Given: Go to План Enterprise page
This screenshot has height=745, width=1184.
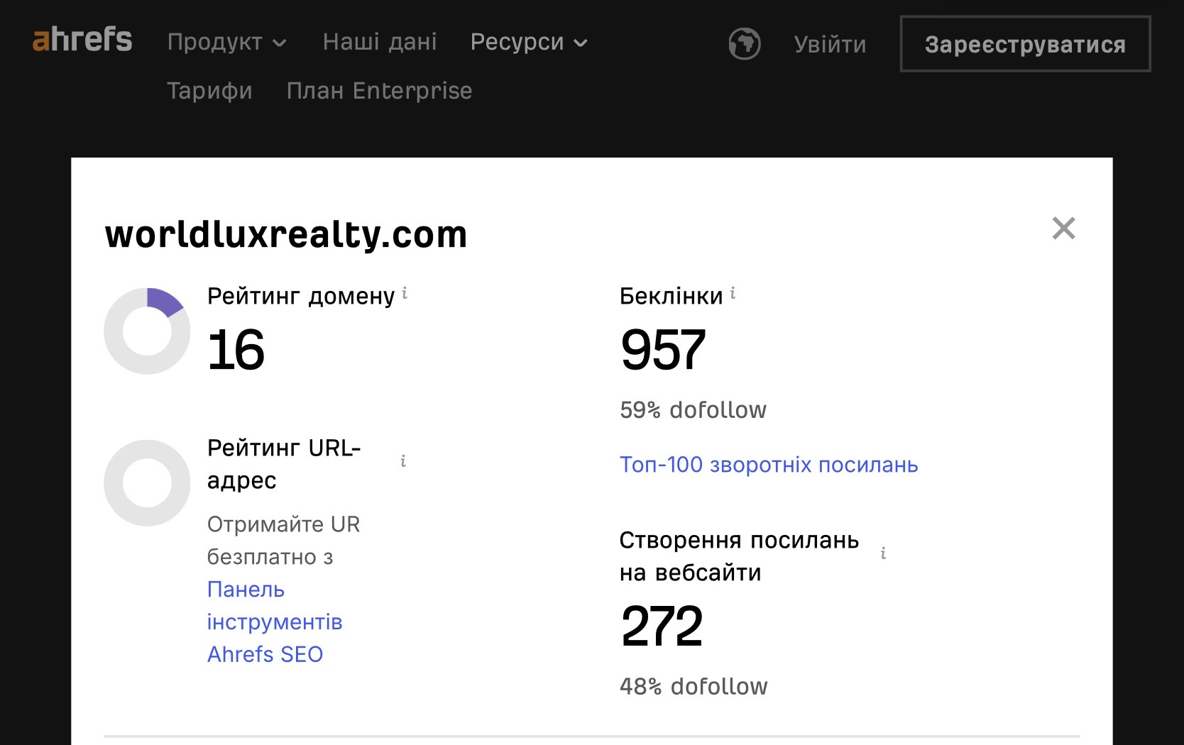Looking at the screenshot, I should (379, 91).
